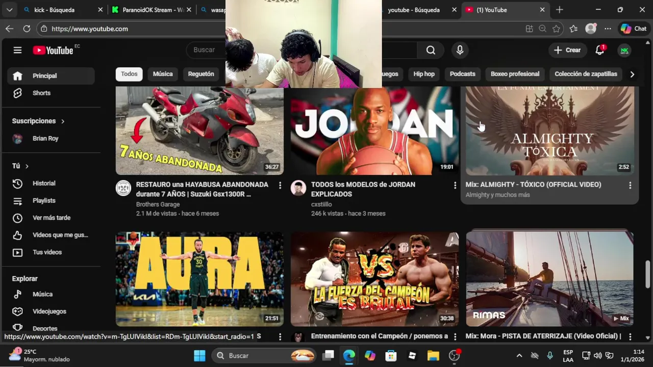Select the Boxeo profesional chip
This screenshot has width=653, height=367.
515,74
